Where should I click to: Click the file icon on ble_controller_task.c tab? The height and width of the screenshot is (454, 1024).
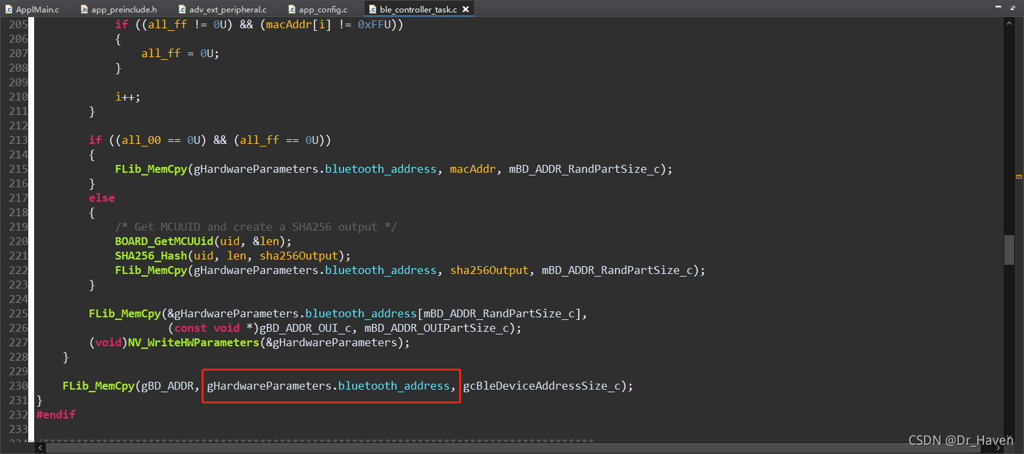[373, 10]
